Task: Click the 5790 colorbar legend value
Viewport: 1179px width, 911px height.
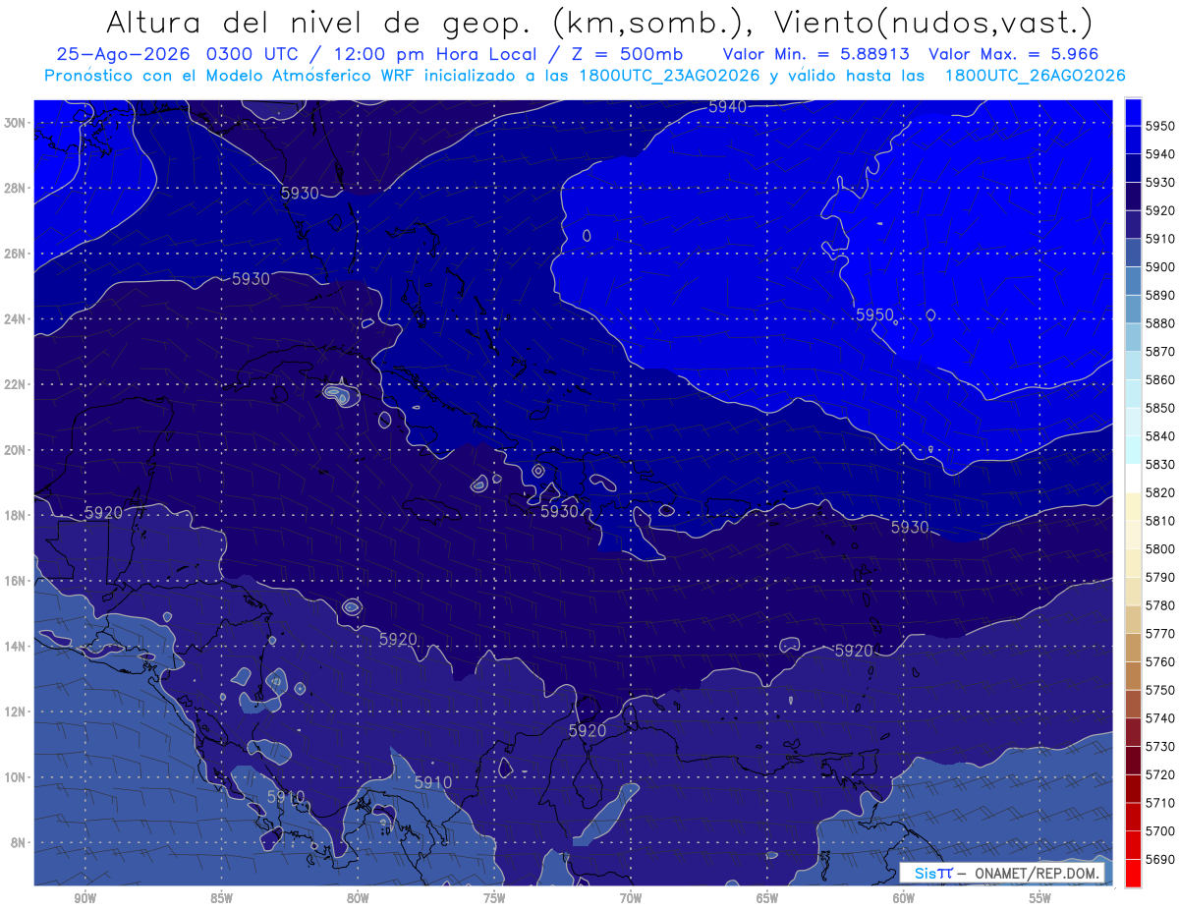Action: point(1159,577)
